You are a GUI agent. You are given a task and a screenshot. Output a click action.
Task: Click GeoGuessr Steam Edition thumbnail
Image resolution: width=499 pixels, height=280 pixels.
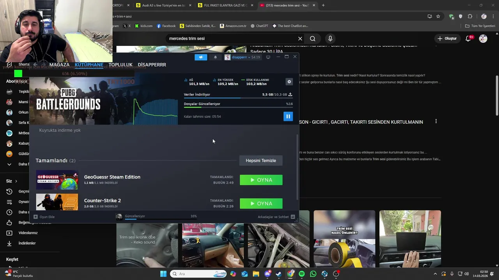pyautogui.click(x=57, y=180)
